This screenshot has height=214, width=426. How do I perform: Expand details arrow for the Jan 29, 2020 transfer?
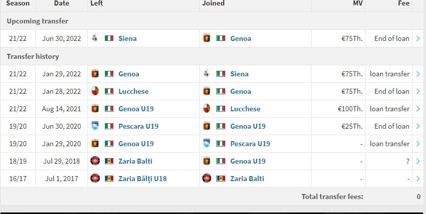(x=418, y=144)
